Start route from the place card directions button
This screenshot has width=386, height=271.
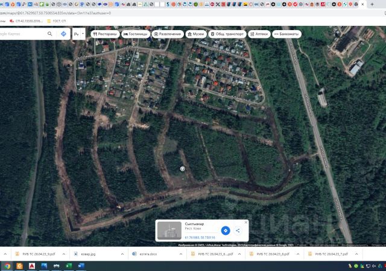coord(226,231)
